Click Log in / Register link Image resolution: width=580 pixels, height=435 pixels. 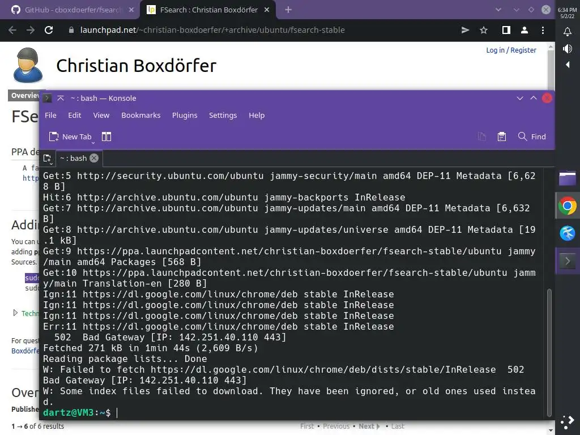[x=511, y=50]
